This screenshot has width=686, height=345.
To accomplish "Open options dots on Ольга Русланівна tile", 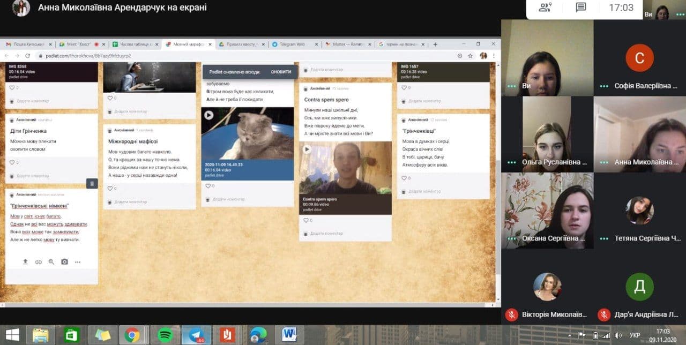I will 511,162.
